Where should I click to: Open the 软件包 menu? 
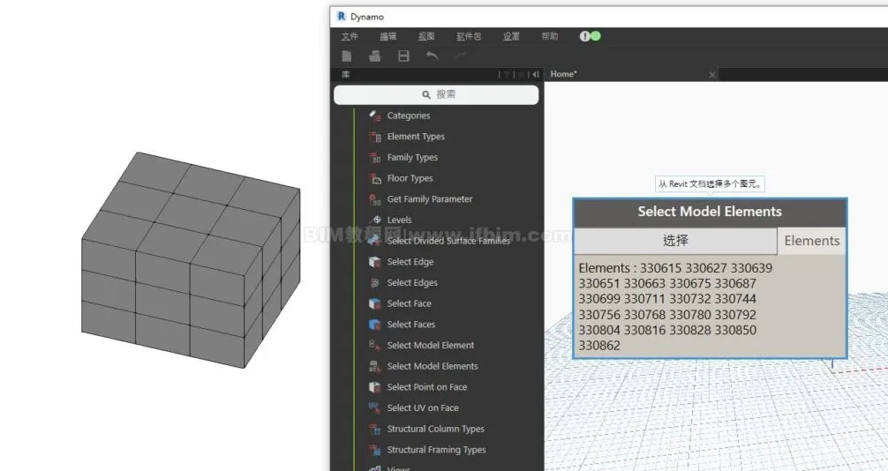[469, 36]
